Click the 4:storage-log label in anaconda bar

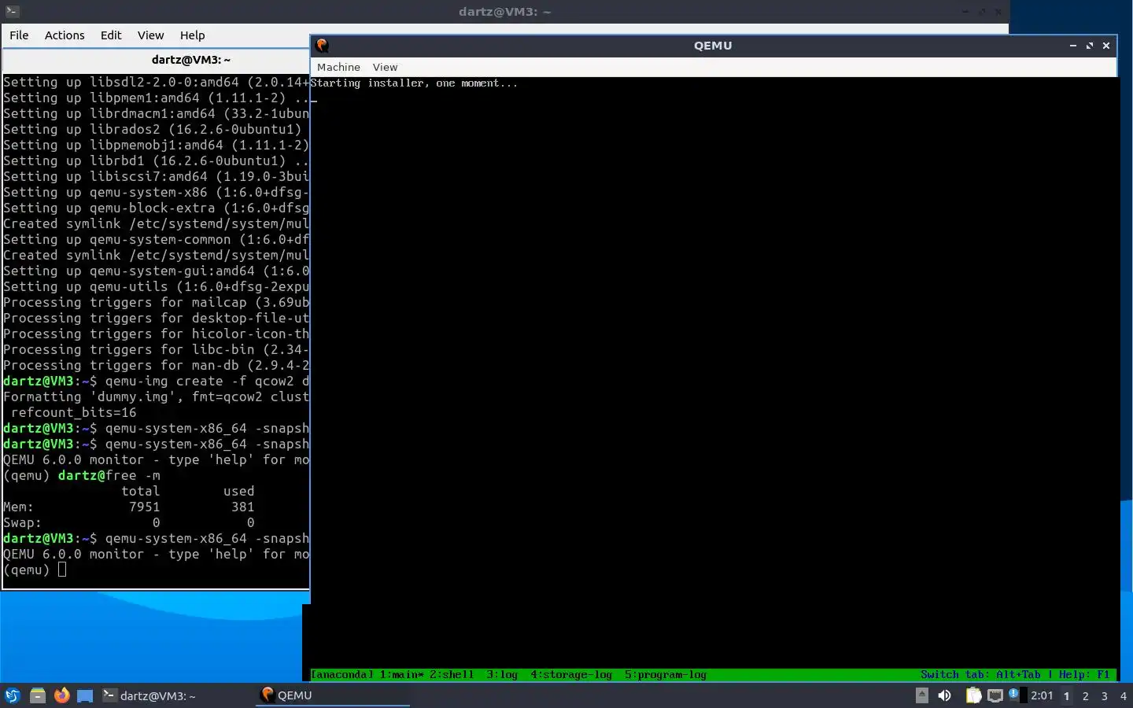tap(571, 675)
